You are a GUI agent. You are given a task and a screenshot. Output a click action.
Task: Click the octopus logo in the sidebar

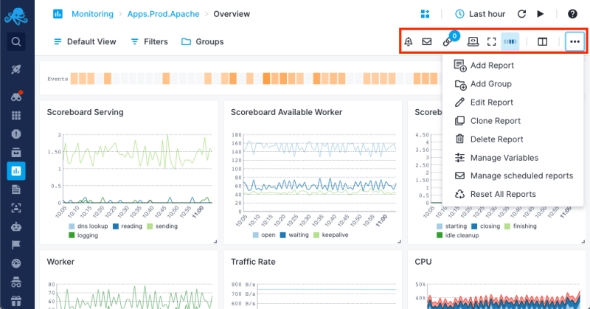click(x=15, y=15)
